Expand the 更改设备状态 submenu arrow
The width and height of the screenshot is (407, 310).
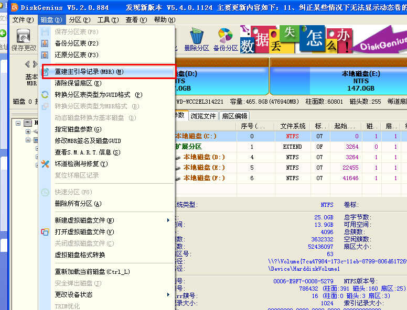[168, 295]
